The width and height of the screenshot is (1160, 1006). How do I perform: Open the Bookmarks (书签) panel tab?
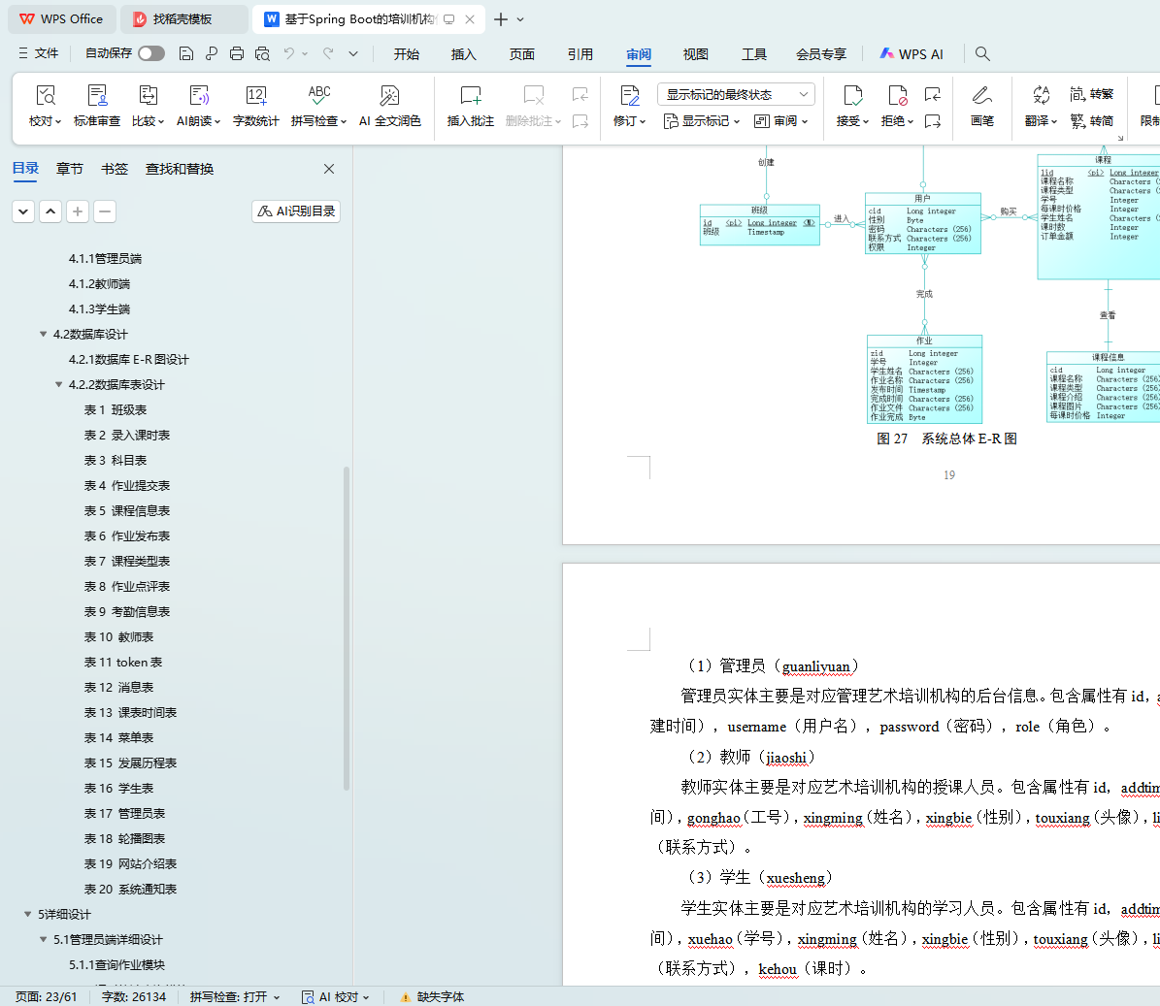[115, 169]
